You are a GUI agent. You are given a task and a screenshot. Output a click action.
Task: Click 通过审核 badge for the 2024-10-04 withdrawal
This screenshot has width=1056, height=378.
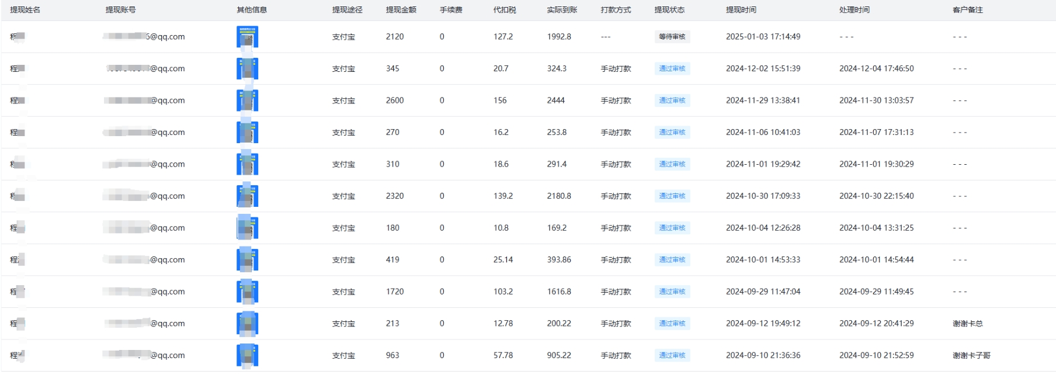[672, 228]
